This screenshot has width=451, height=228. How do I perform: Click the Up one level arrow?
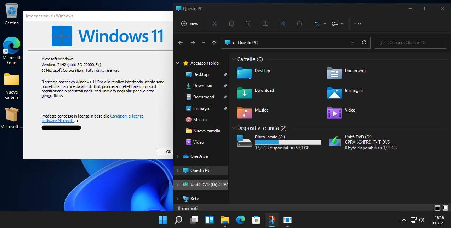[214, 43]
